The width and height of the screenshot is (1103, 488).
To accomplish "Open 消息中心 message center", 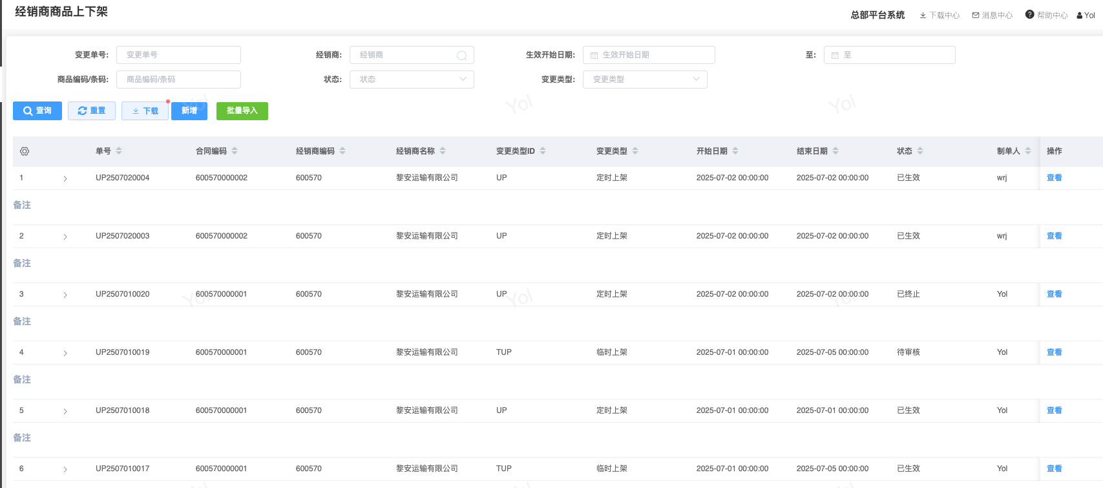I will (992, 16).
